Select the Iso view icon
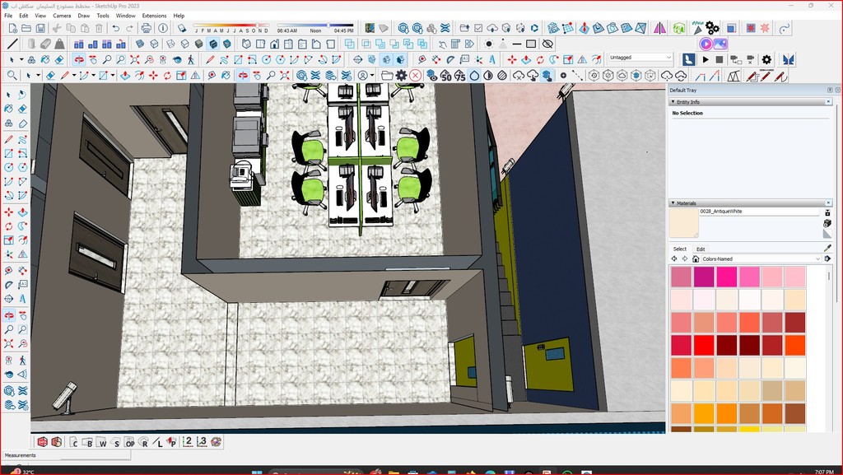 pos(246,44)
